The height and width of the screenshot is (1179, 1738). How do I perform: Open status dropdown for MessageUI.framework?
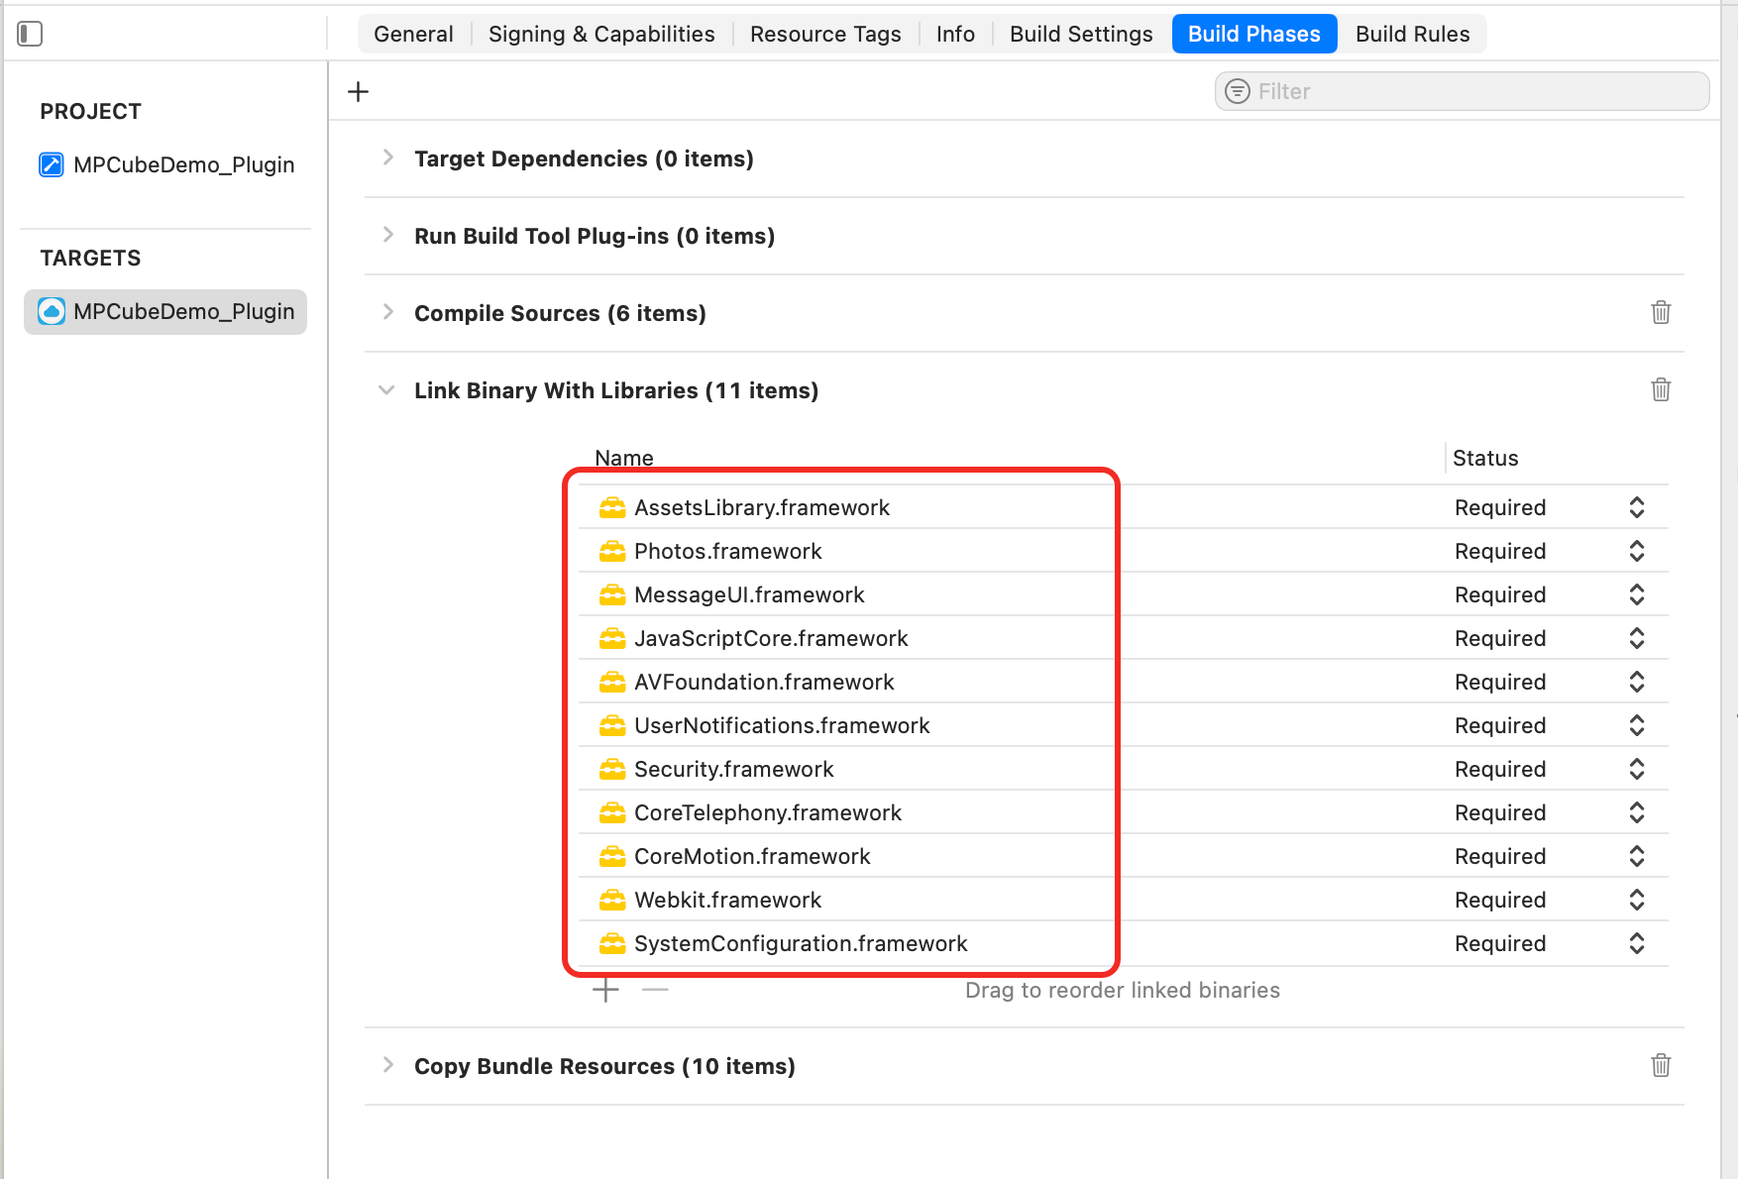[1637, 594]
